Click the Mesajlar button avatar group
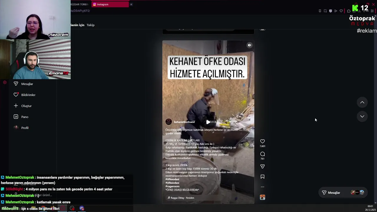The width and height of the screenshot is (377, 212). [357, 193]
